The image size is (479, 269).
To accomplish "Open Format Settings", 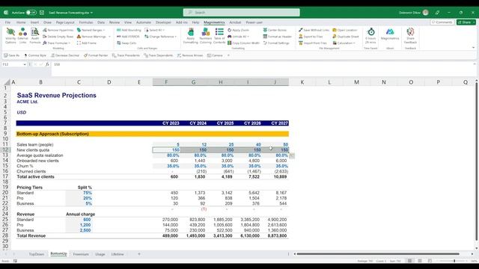I will [x=276, y=43].
